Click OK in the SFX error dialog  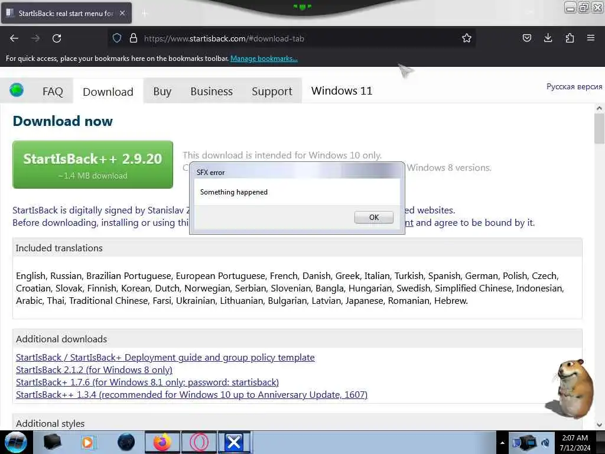[x=373, y=218]
